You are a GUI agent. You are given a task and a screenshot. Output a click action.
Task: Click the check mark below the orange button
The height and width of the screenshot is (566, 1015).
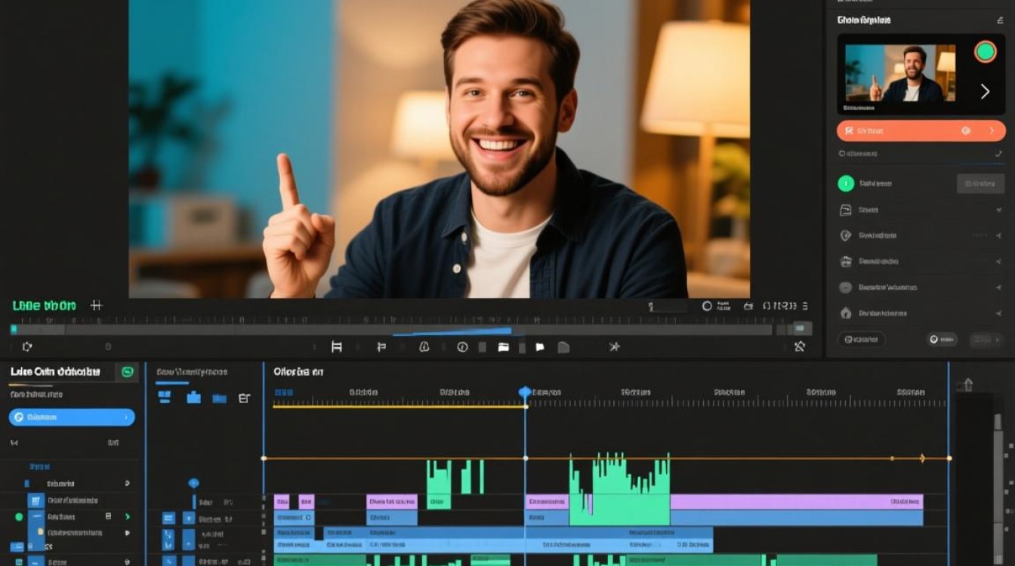coord(998,154)
